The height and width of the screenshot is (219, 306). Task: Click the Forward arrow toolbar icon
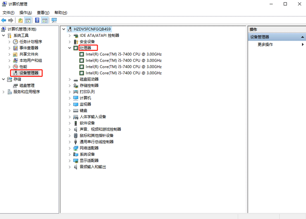pyautogui.click(x=11, y=20)
